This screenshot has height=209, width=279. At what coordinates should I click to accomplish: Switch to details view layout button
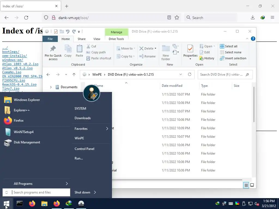[246, 185]
